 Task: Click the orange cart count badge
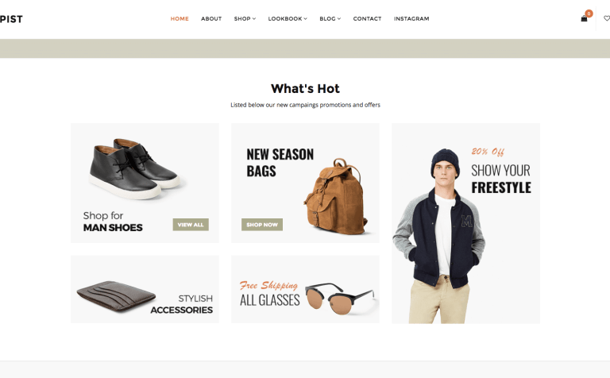(x=589, y=13)
